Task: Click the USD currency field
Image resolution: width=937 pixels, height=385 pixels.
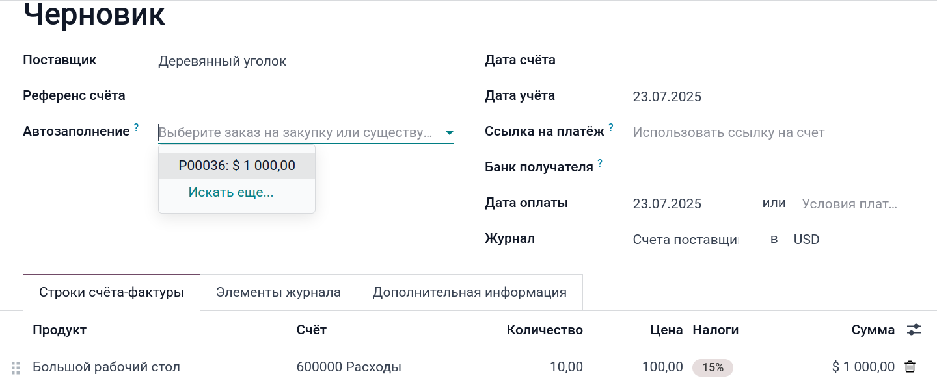Action: [806, 240]
